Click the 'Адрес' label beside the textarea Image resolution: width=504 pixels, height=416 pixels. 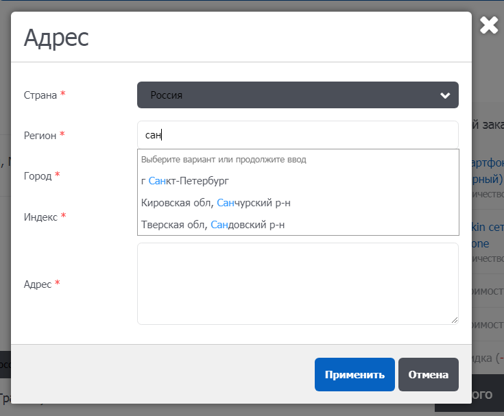pyautogui.click(x=38, y=284)
